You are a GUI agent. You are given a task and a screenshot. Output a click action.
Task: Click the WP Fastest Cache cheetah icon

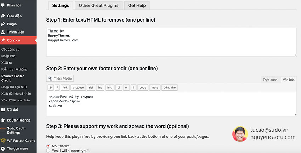(x=3, y=141)
